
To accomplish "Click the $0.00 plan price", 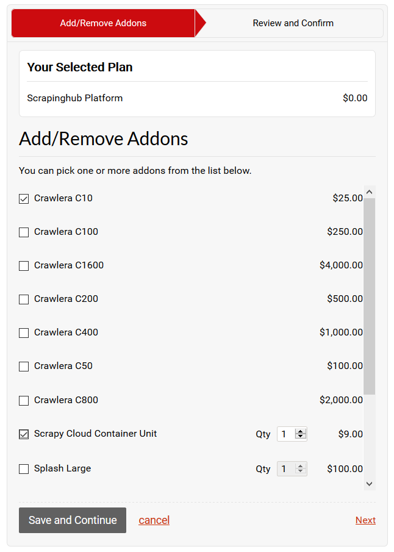I will coord(355,98).
